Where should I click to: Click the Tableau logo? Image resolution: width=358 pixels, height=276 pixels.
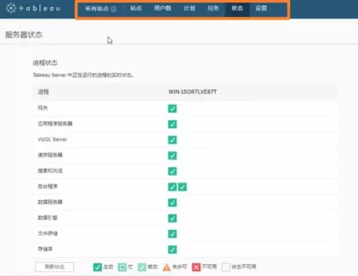[x=33, y=9]
